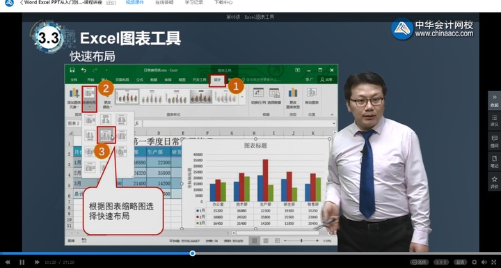This screenshot has width=501, height=268.
Task: Open the 讲义 handout panel
Action: tap(494, 120)
